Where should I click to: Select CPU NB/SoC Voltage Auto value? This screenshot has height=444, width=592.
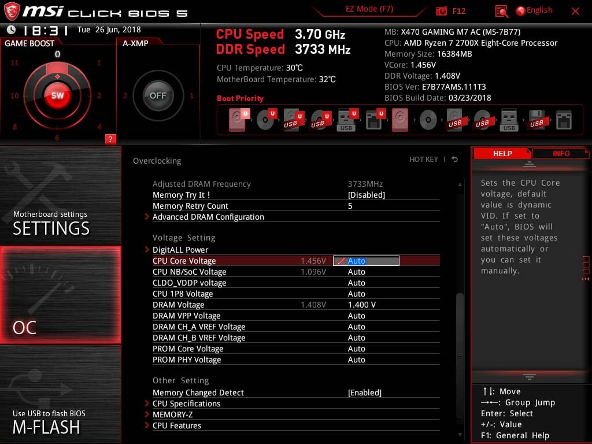click(356, 272)
